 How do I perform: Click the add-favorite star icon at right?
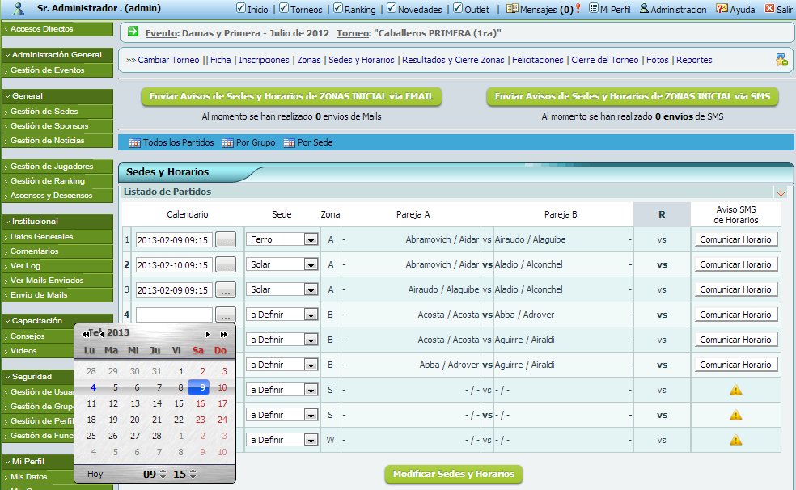point(781,60)
